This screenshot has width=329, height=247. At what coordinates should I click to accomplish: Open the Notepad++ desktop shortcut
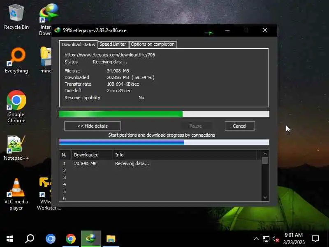16,148
